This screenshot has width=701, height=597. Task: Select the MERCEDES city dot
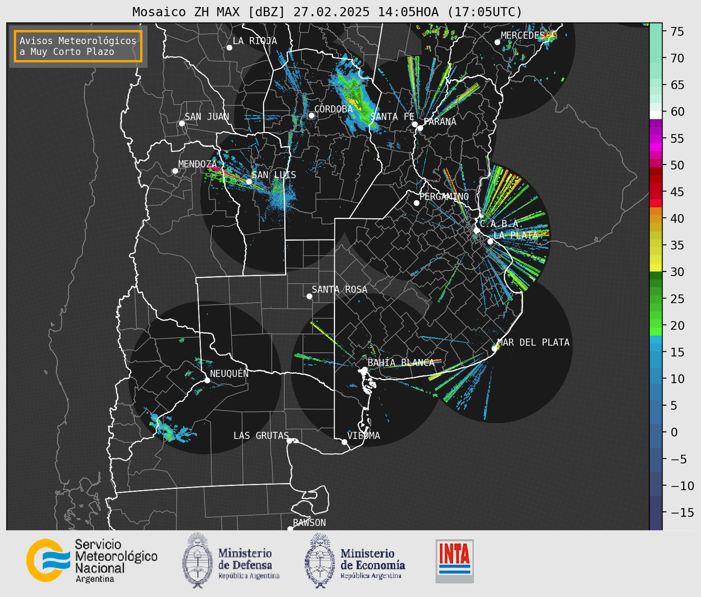coord(497,42)
